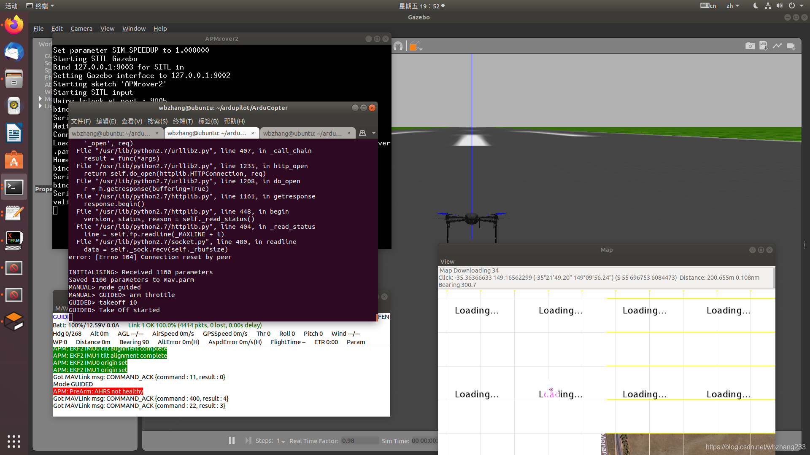Open the 文件(F) menu in terminal
The width and height of the screenshot is (810, 455).
tap(80, 121)
